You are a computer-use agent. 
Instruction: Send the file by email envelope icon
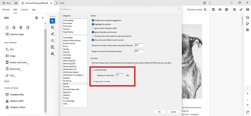[248, 10]
